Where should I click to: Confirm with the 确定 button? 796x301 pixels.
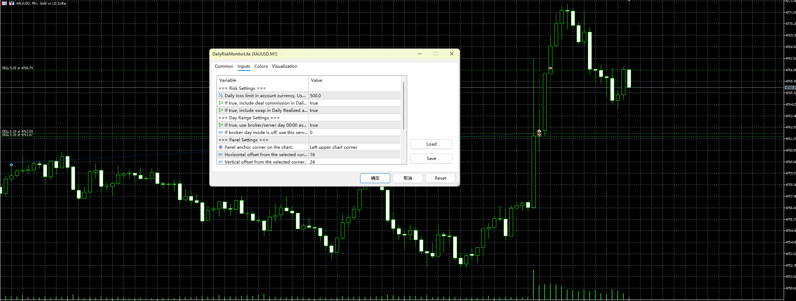click(x=375, y=178)
